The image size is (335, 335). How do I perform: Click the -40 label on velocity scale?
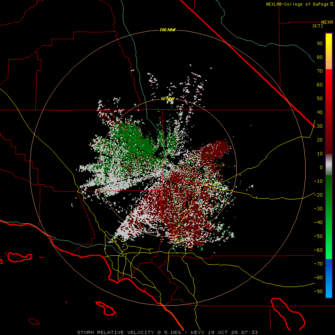pos(318,223)
